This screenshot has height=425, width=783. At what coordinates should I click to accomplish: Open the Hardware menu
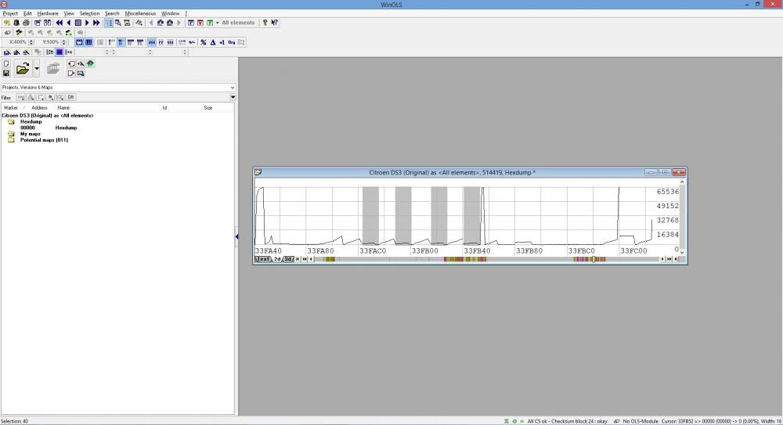click(48, 13)
